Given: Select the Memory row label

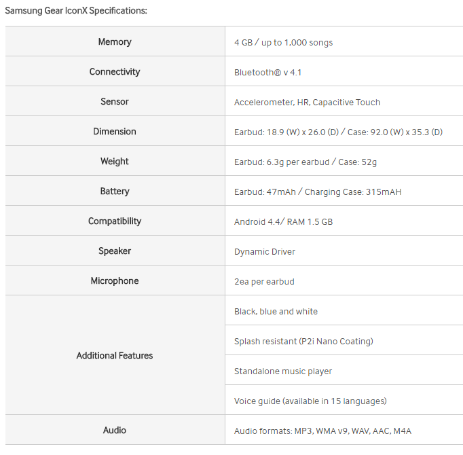Looking at the screenshot, I should (115, 42).
